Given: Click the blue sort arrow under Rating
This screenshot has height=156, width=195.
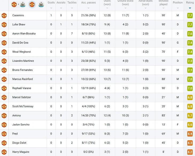Looking at the screenshot, I should pos(190,8).
